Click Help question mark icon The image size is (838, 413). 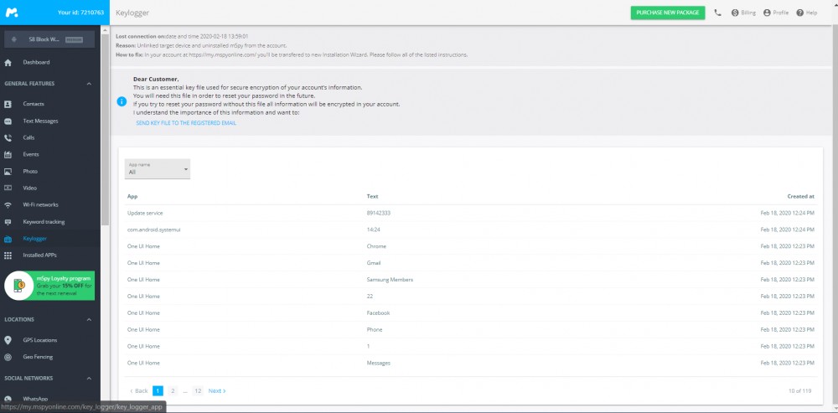[x=800, y=13]
